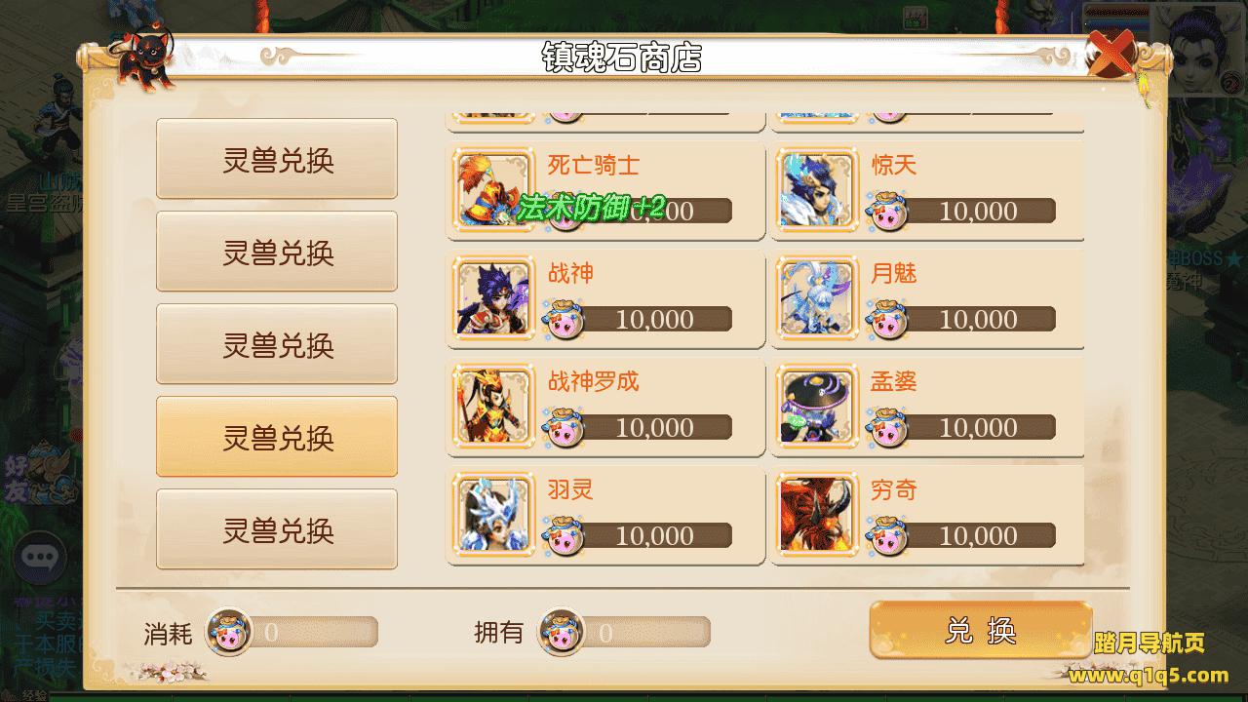Close the 镇魂石商店 window
This screenshot has height=702, width=1248.
(x=1111, y=55)
